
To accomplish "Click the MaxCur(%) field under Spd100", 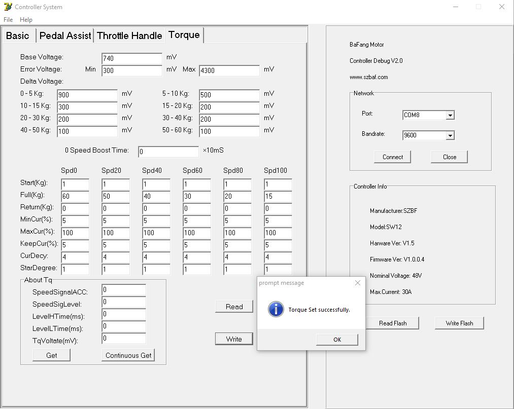I will 278,233.
